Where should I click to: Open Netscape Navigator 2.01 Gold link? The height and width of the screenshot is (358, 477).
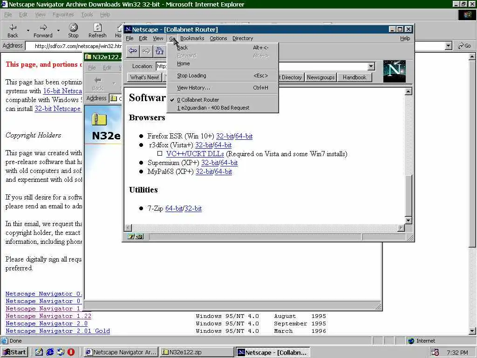tap(58, 331)
